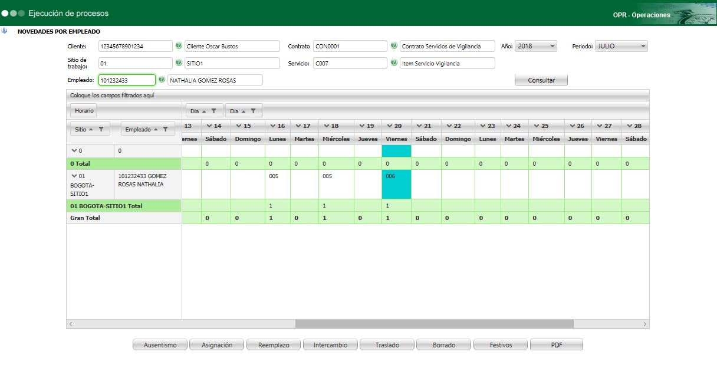Image resolution: width=717 pixels, height=368 pixels.
Task: Click the Martes 17 column header
Action: 304,139
